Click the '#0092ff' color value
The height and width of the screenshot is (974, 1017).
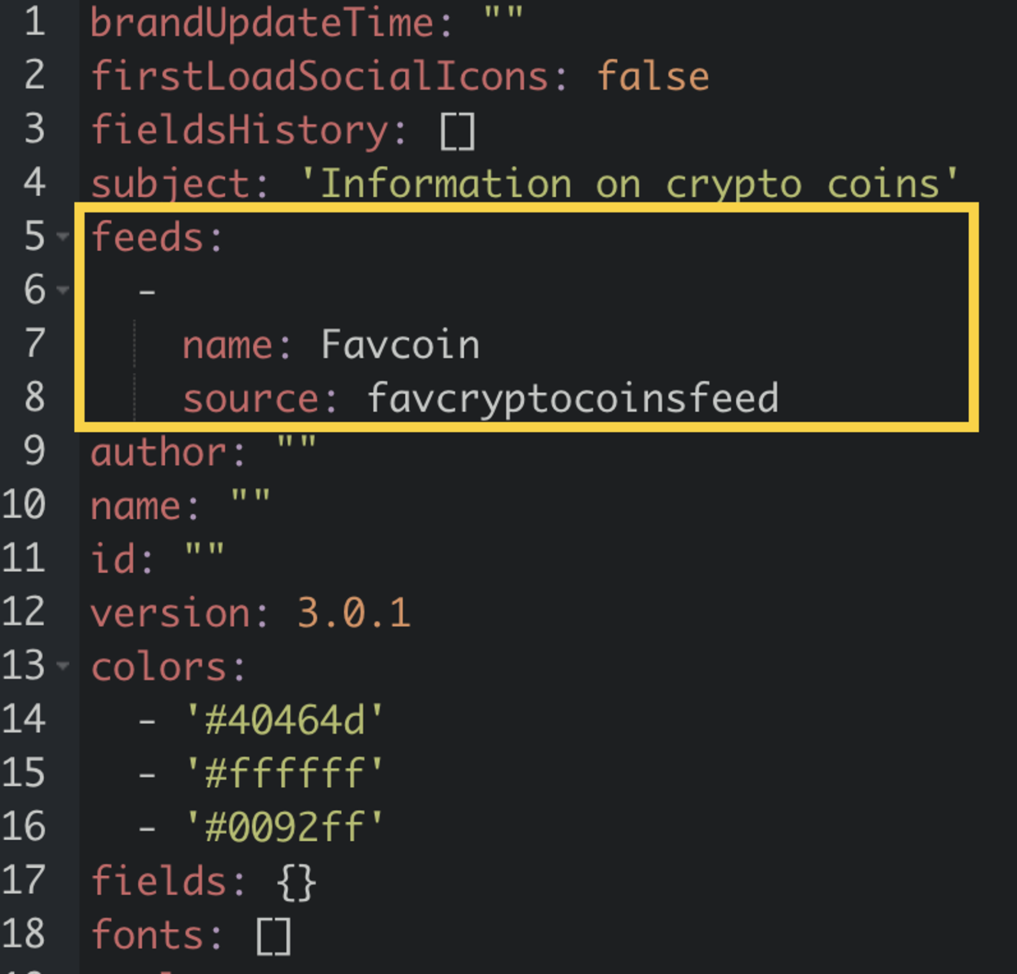(284, 827)
